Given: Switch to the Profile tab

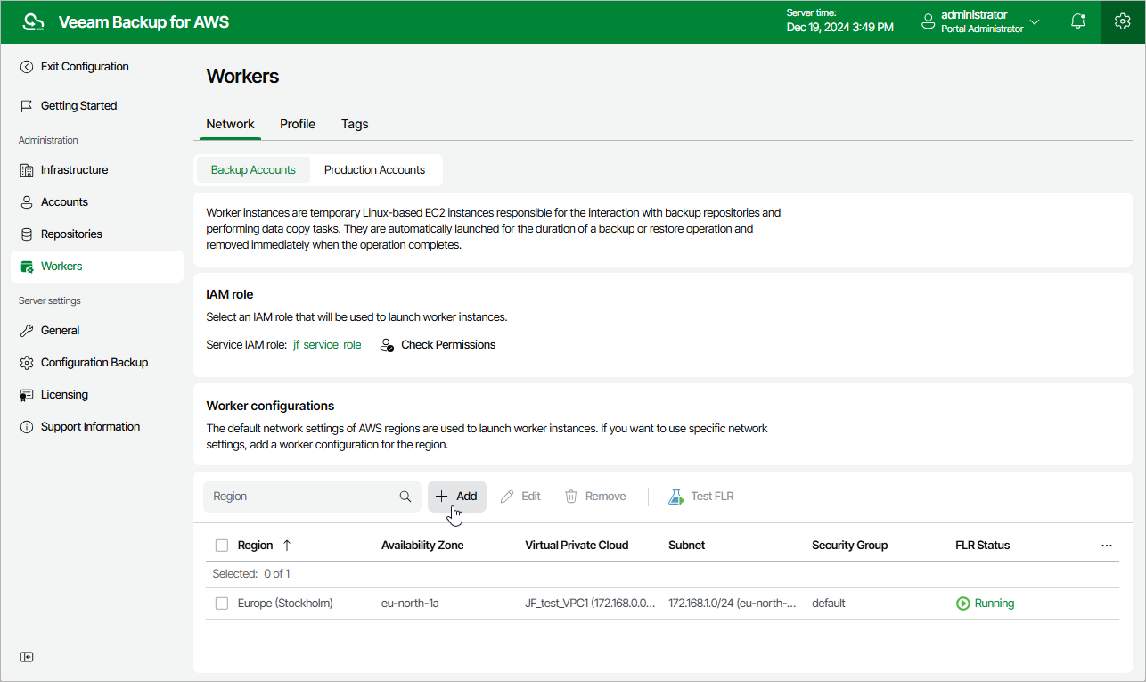Looking at the screenshot, I should [298, 124].
